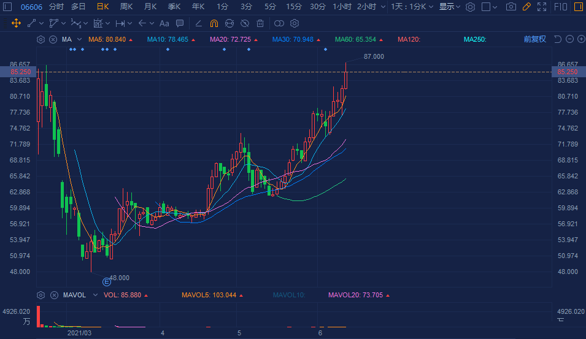Select the 1小时 interval
The width and height of the screenshot is (586, 339).
coord(342,7)
